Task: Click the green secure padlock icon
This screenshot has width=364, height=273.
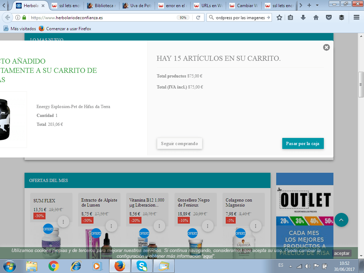Action: point(24,17)
